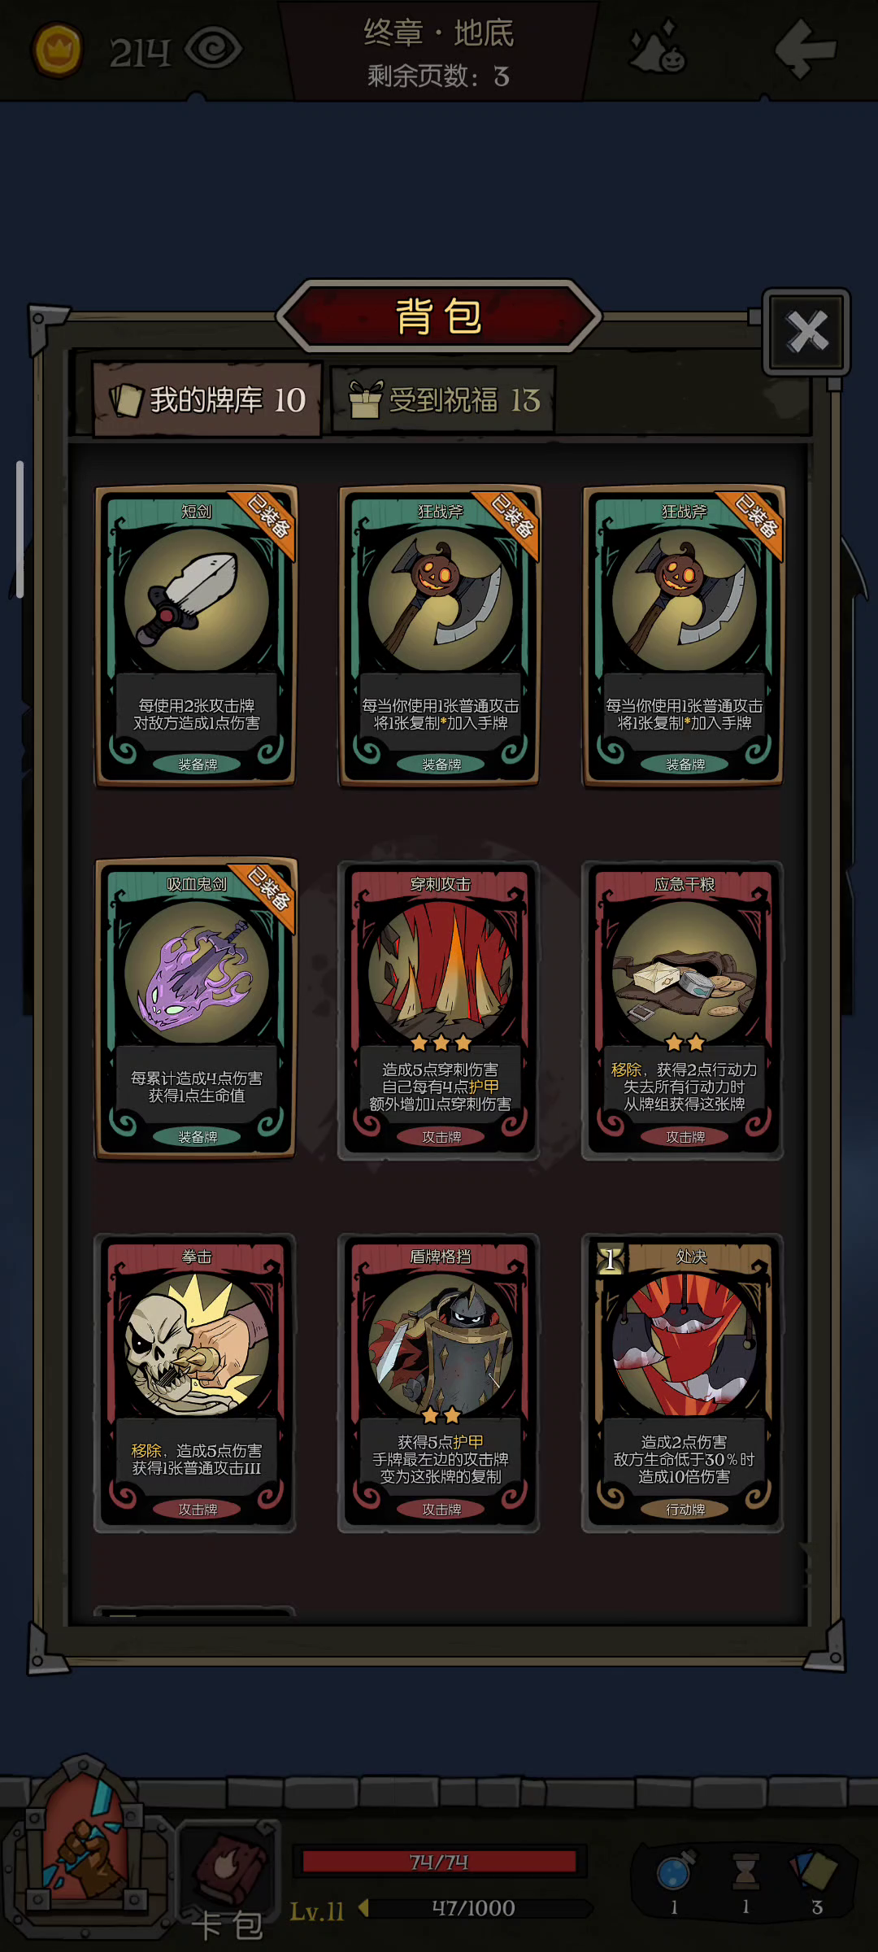This screenshot has height=1952, width=878.
Task: Toggle the eye visibility icon
Action: (x=213, y=49)
